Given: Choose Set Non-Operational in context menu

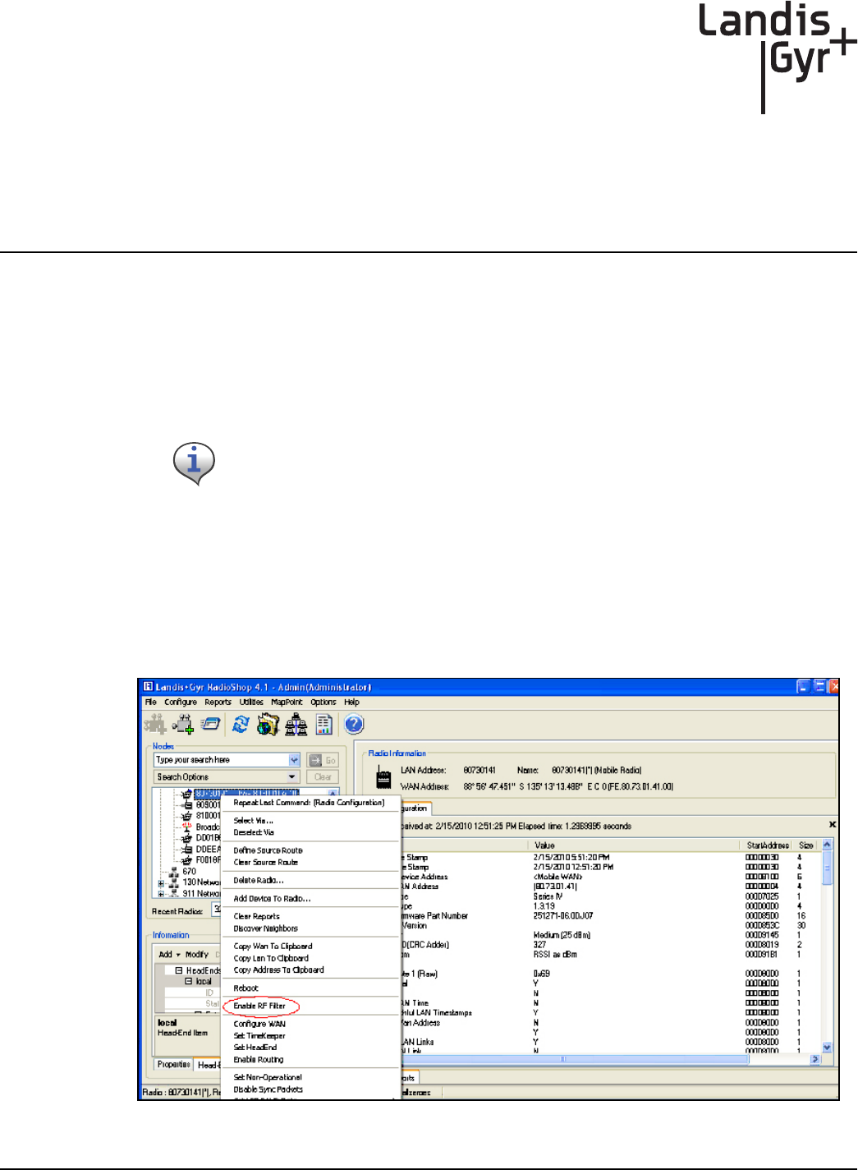Looking at the screenshot, I should point(268,1077).
